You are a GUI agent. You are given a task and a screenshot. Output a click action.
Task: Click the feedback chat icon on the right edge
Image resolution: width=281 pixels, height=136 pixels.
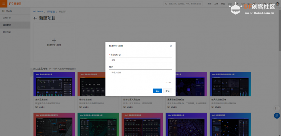coord(277,108)
